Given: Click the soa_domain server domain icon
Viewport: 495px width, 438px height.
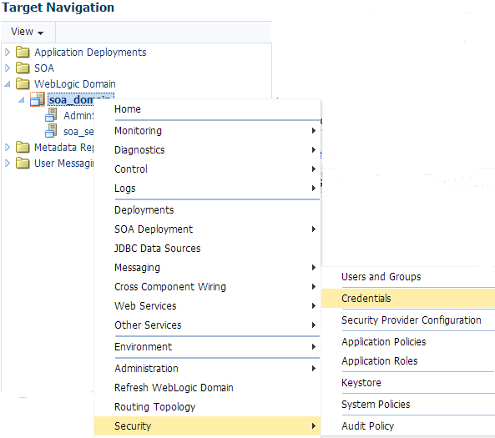Looking at the screenshot, I should pos(38,99).
